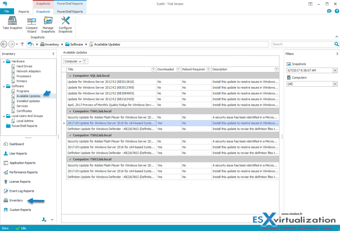Screen dimensions: 340x231
Task: Open the File menu
Action: (x=7, y=11)
